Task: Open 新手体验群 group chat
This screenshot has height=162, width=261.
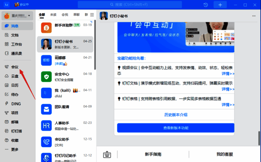Action: (x=65, y=28)
